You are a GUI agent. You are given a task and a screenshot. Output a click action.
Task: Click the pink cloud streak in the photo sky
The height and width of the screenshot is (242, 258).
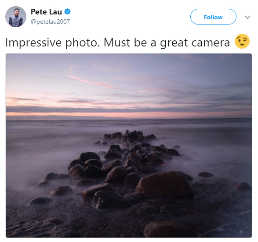pos(91,82)
